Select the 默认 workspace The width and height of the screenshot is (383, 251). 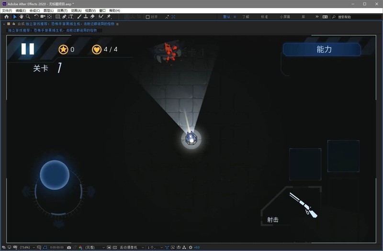click(226, 17)
